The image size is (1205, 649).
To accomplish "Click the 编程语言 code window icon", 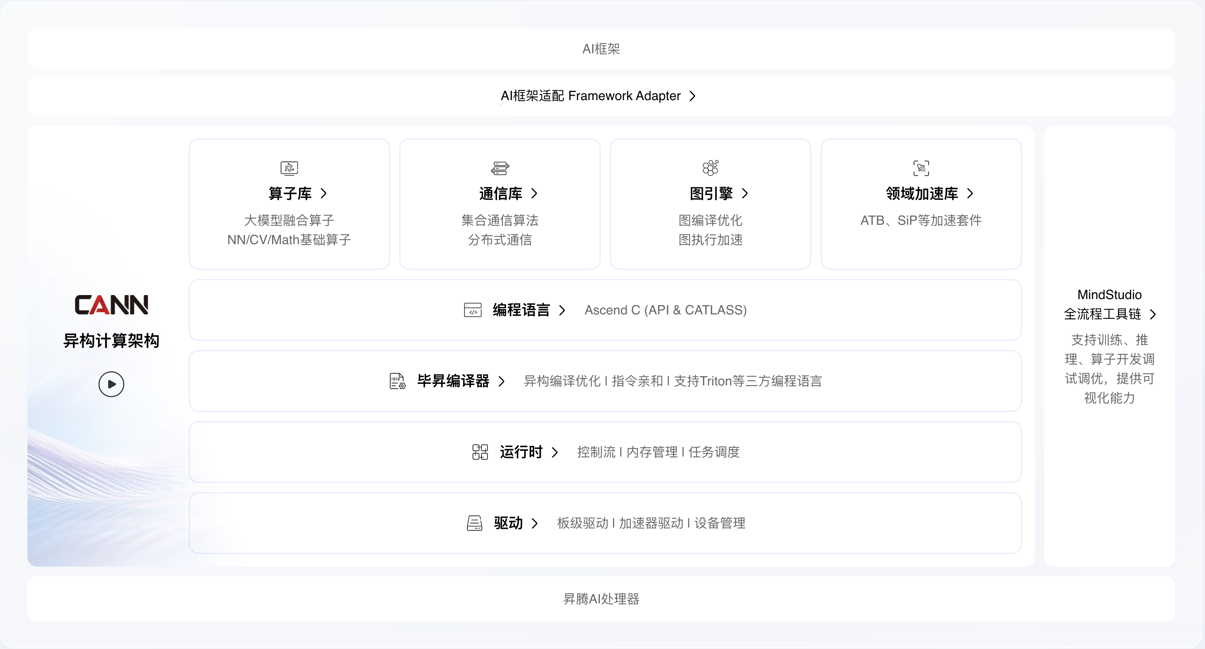I will click(x=473, y=310).
